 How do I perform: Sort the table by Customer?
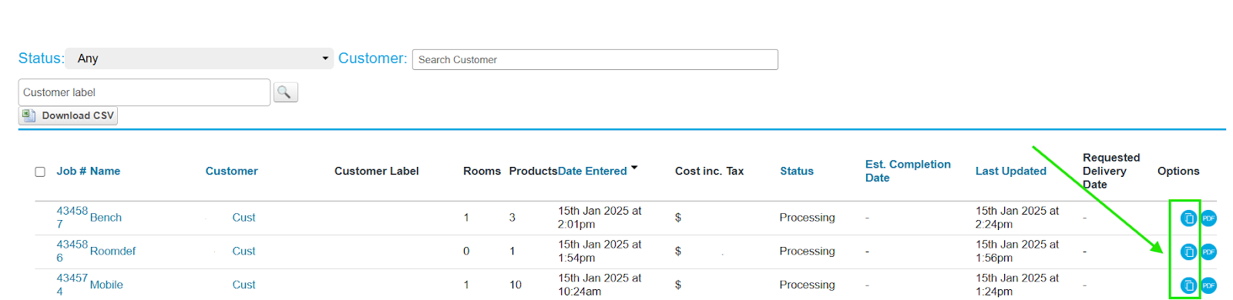point(231,171)
